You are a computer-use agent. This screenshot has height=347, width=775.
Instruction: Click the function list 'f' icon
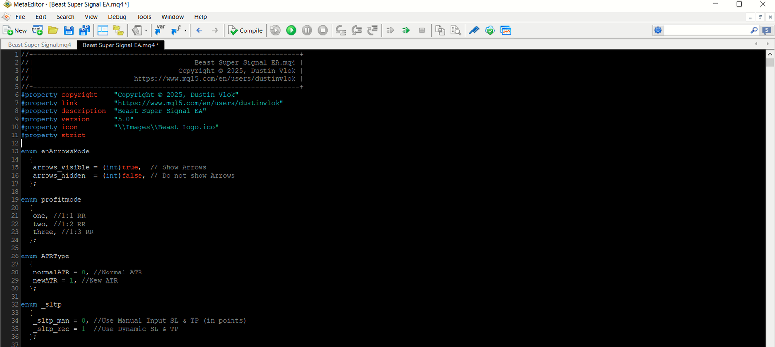[x=176, y=30]
